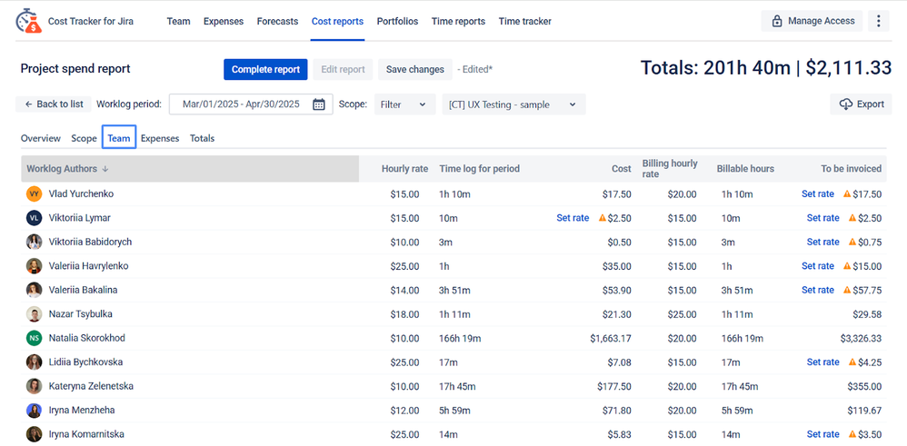Click Set rate in Iryna Komarnitska's invoice cell
The height and width of the screenshot is (446, 907).
(823, 434)
